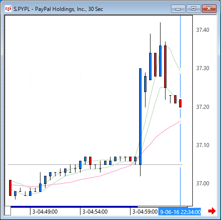The image size is (221, 220).
Task: Click the blue horizontal scrollbar under chart
Action: pyautogui.click(x=74, y=207)
